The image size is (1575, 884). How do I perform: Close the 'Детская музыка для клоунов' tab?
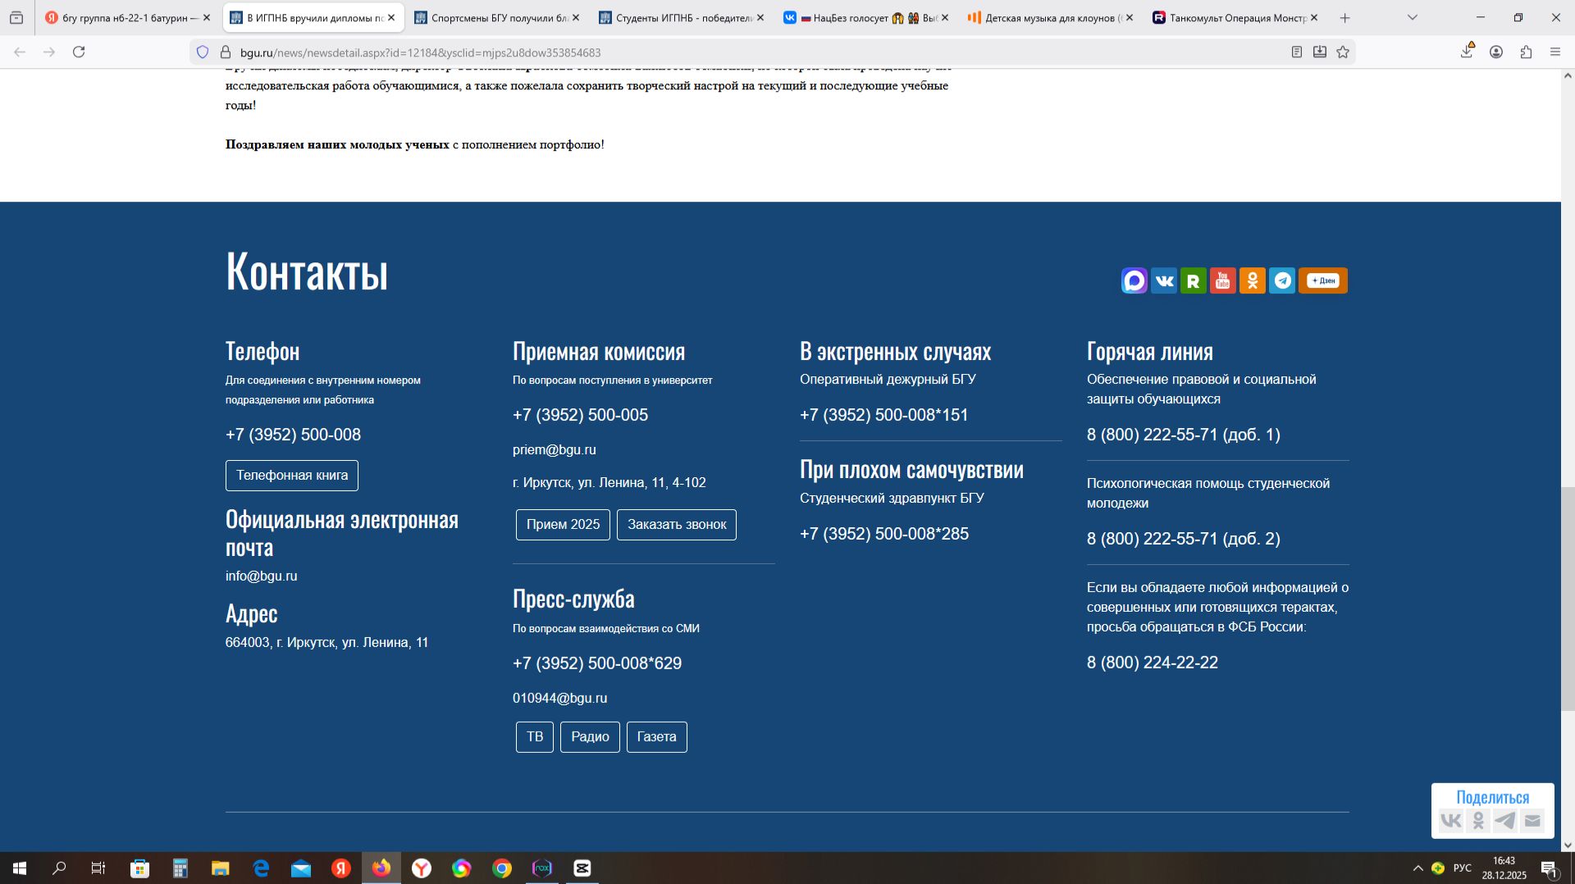coord(1130,17)
